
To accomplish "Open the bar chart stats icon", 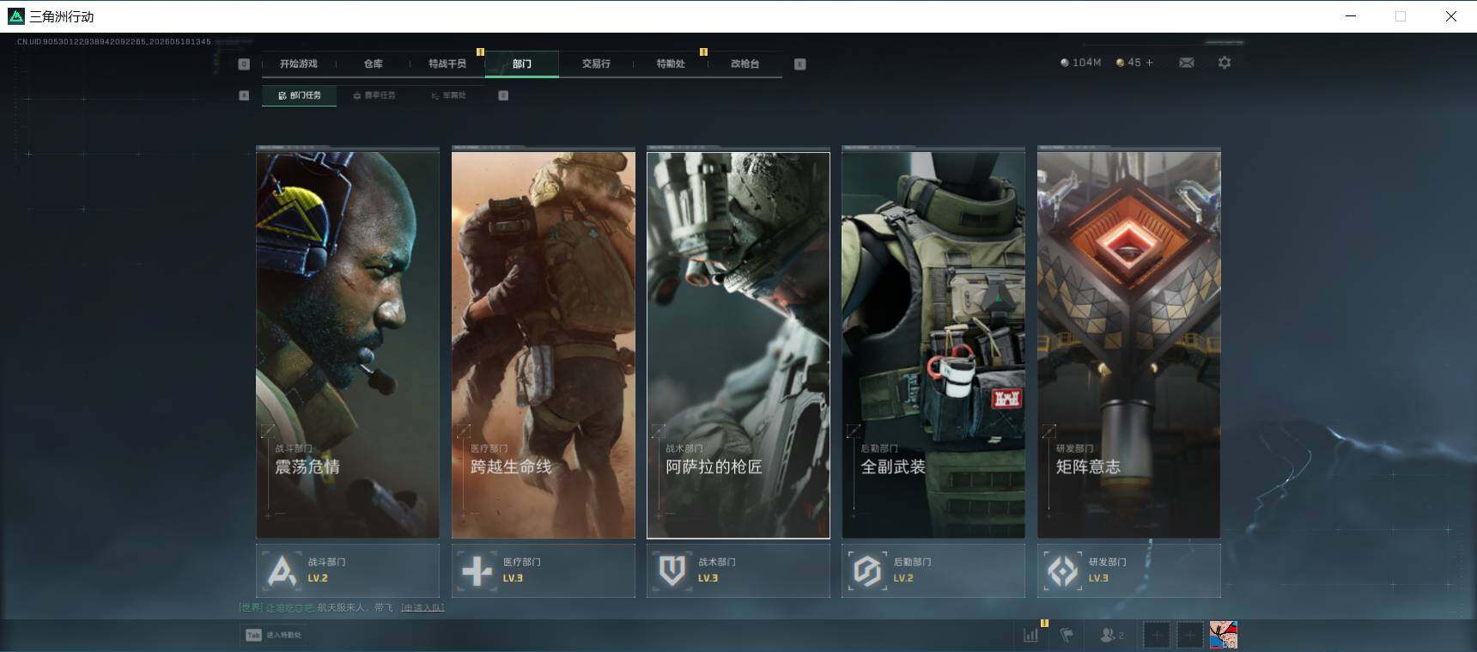I will click(x=1030, y=635).
